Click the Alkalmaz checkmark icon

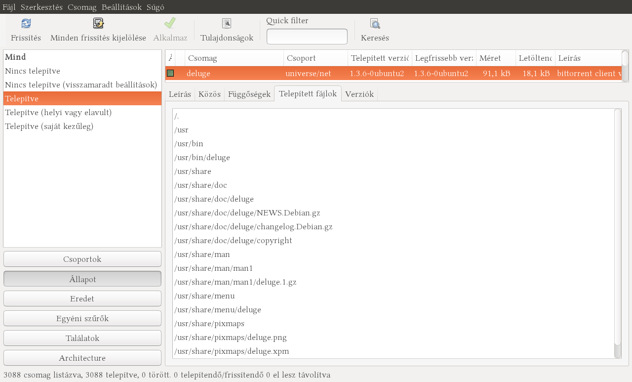[x=170, y=23]
